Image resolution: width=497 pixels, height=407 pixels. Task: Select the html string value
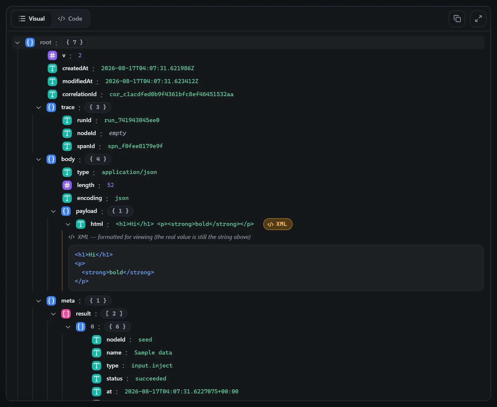coord(185,224)
